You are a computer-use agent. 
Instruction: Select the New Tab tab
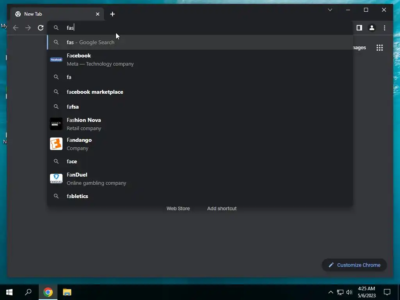point(57,14)
